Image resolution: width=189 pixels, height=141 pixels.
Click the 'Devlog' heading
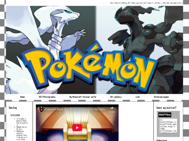coord(13,108)
